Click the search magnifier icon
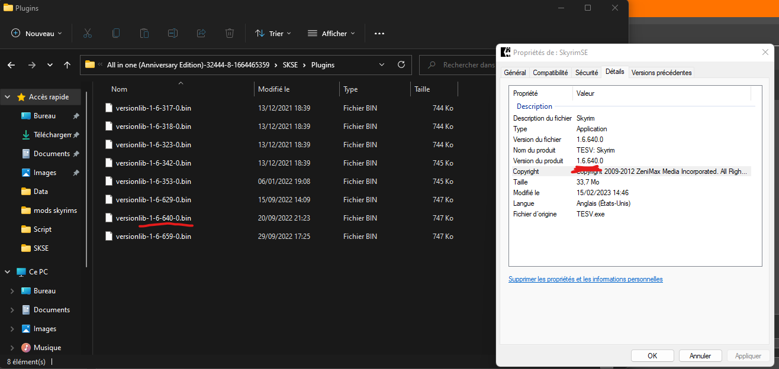 (x=432, y=65)
